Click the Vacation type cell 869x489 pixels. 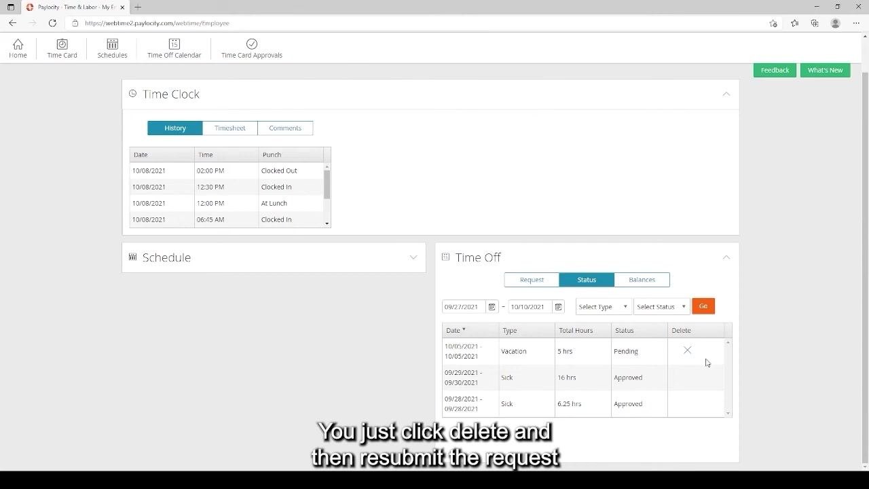(x=527, y=351)
